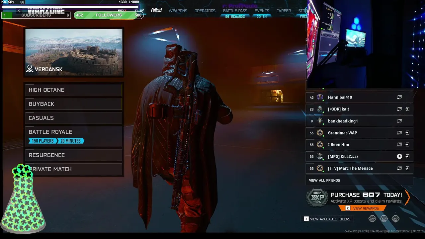Open Hannibal410's PC platform icon

point(399,97)
